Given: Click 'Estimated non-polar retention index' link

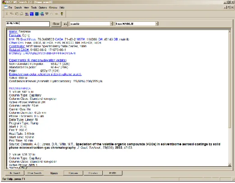Looking at the screenshot, I should click(45, 74).
